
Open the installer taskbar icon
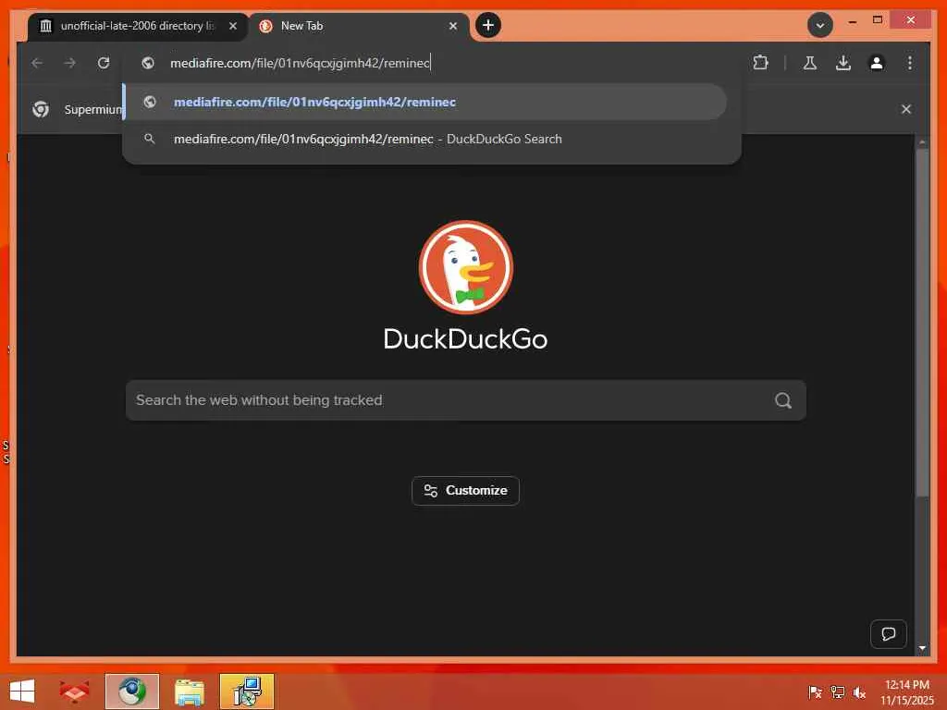coord(246,692)
